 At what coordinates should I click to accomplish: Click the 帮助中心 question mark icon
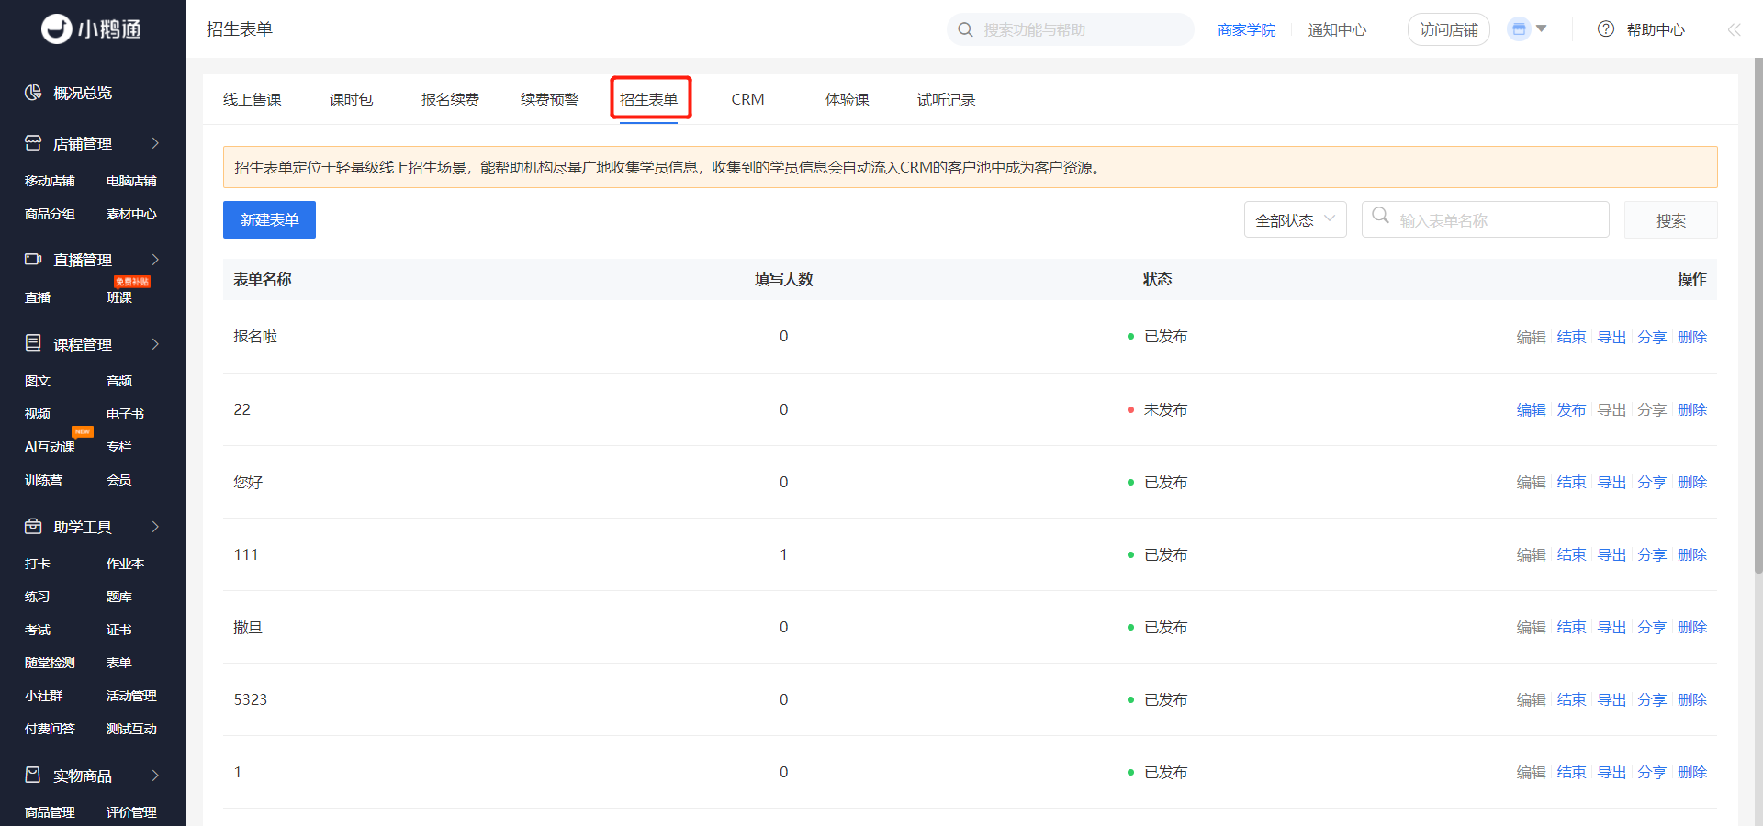coord(1606,29)
